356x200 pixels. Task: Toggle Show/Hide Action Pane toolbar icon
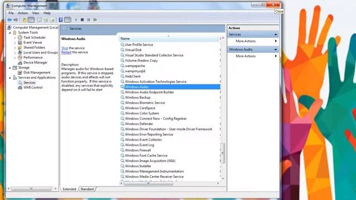pyautogui.click(x=67, y=20)
